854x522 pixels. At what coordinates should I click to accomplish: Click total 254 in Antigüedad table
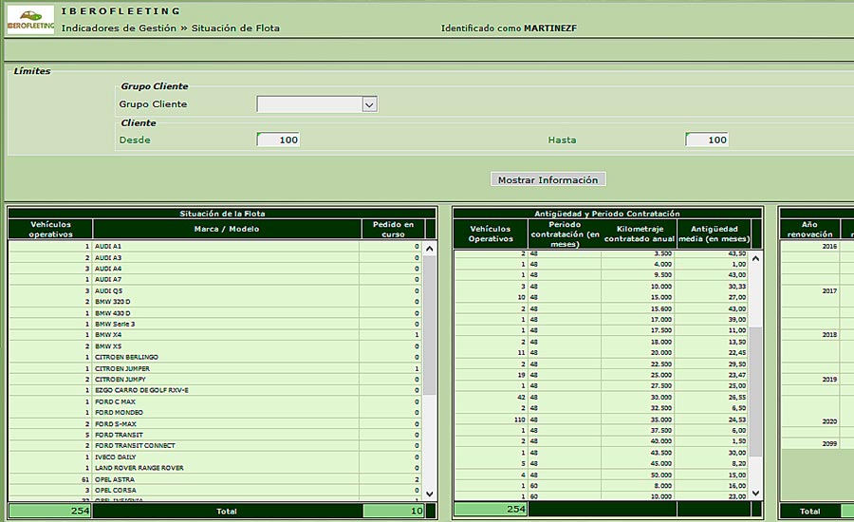[x=491, y=509]
